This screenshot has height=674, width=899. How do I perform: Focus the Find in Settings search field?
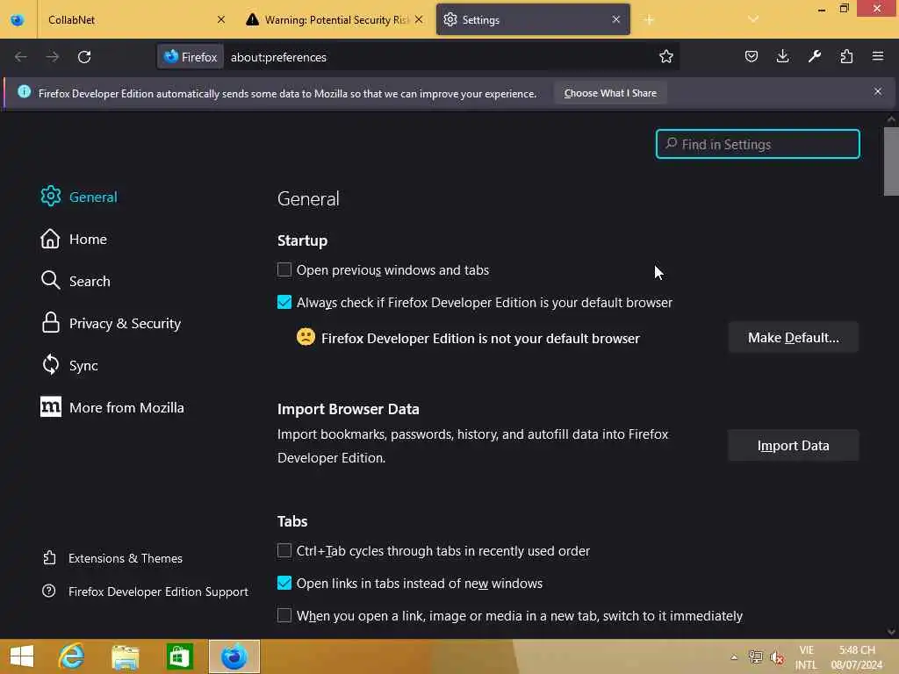pos(758,144)
